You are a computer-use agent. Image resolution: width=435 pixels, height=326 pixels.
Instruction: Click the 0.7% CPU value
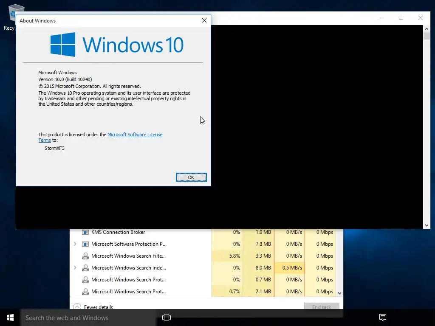[234, 292]
